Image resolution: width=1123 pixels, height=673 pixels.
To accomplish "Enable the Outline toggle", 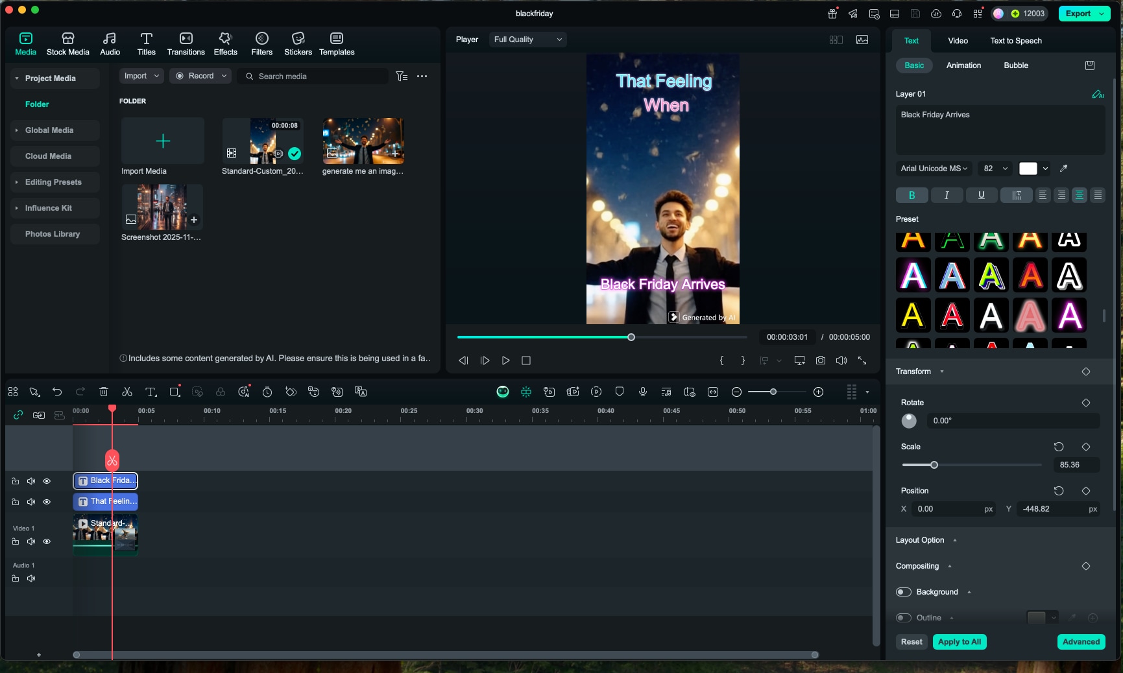I will pyautogui.click(x=904, y=618).
